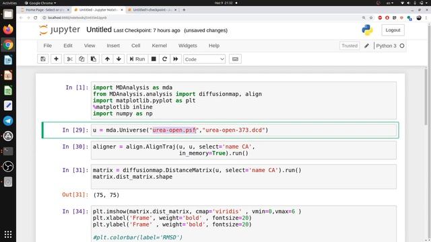Interrupt the kernel with the stop icon
Viewport: 431px width, 242px height.
tap(154, 59)
